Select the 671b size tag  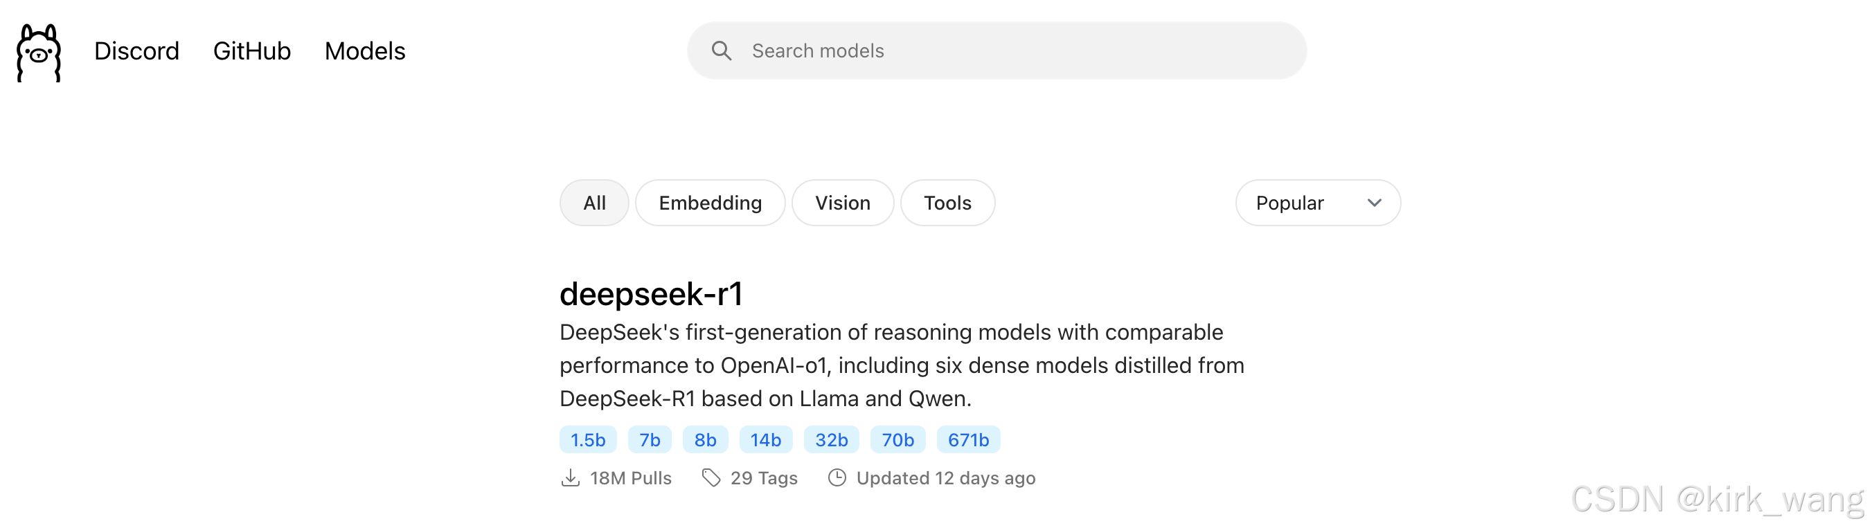tap(967, 439)
